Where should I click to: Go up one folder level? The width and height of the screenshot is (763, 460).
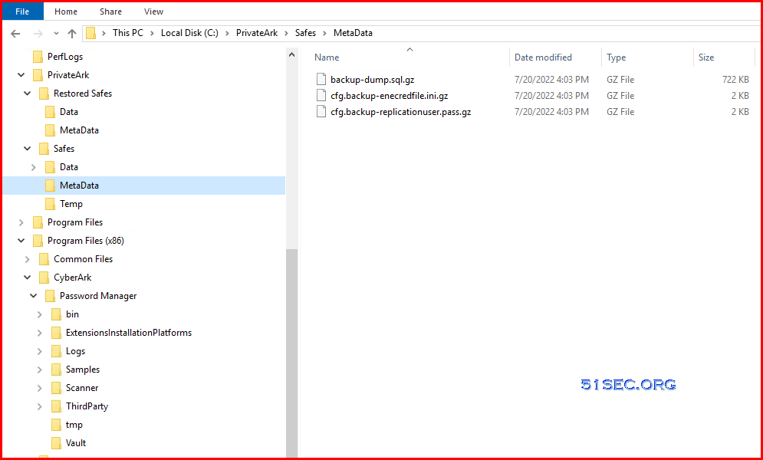point(72,33)
